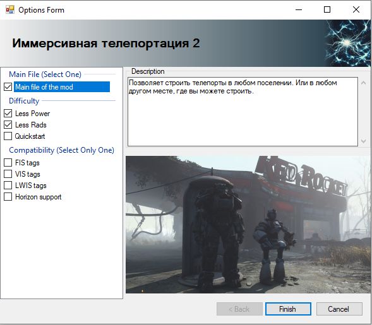Uncheck the Less Rads option

(8, 125)
